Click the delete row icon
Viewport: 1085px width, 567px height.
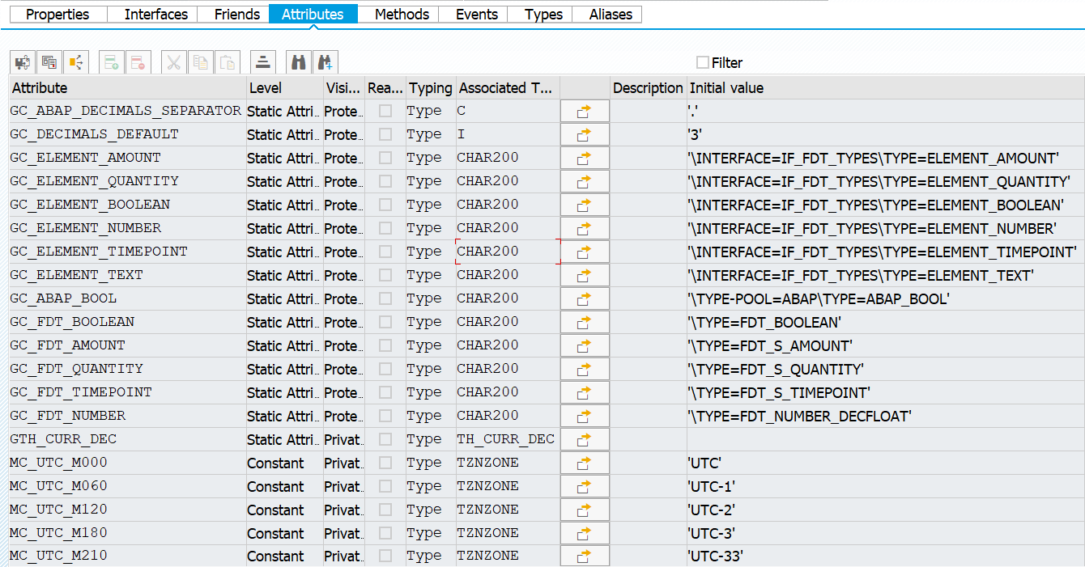138,62
